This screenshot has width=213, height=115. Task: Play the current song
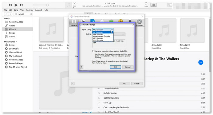click(x=16, y=5)
